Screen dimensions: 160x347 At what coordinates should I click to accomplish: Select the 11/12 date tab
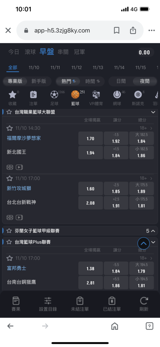click(77, 68)
